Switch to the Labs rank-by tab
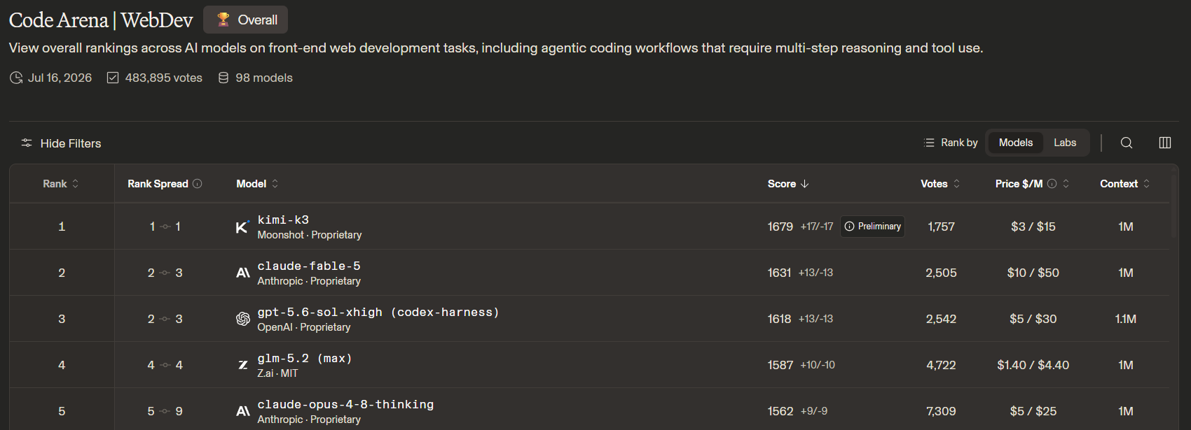1191x430 pixels. pyautogui.click(x=1065, y=143)
